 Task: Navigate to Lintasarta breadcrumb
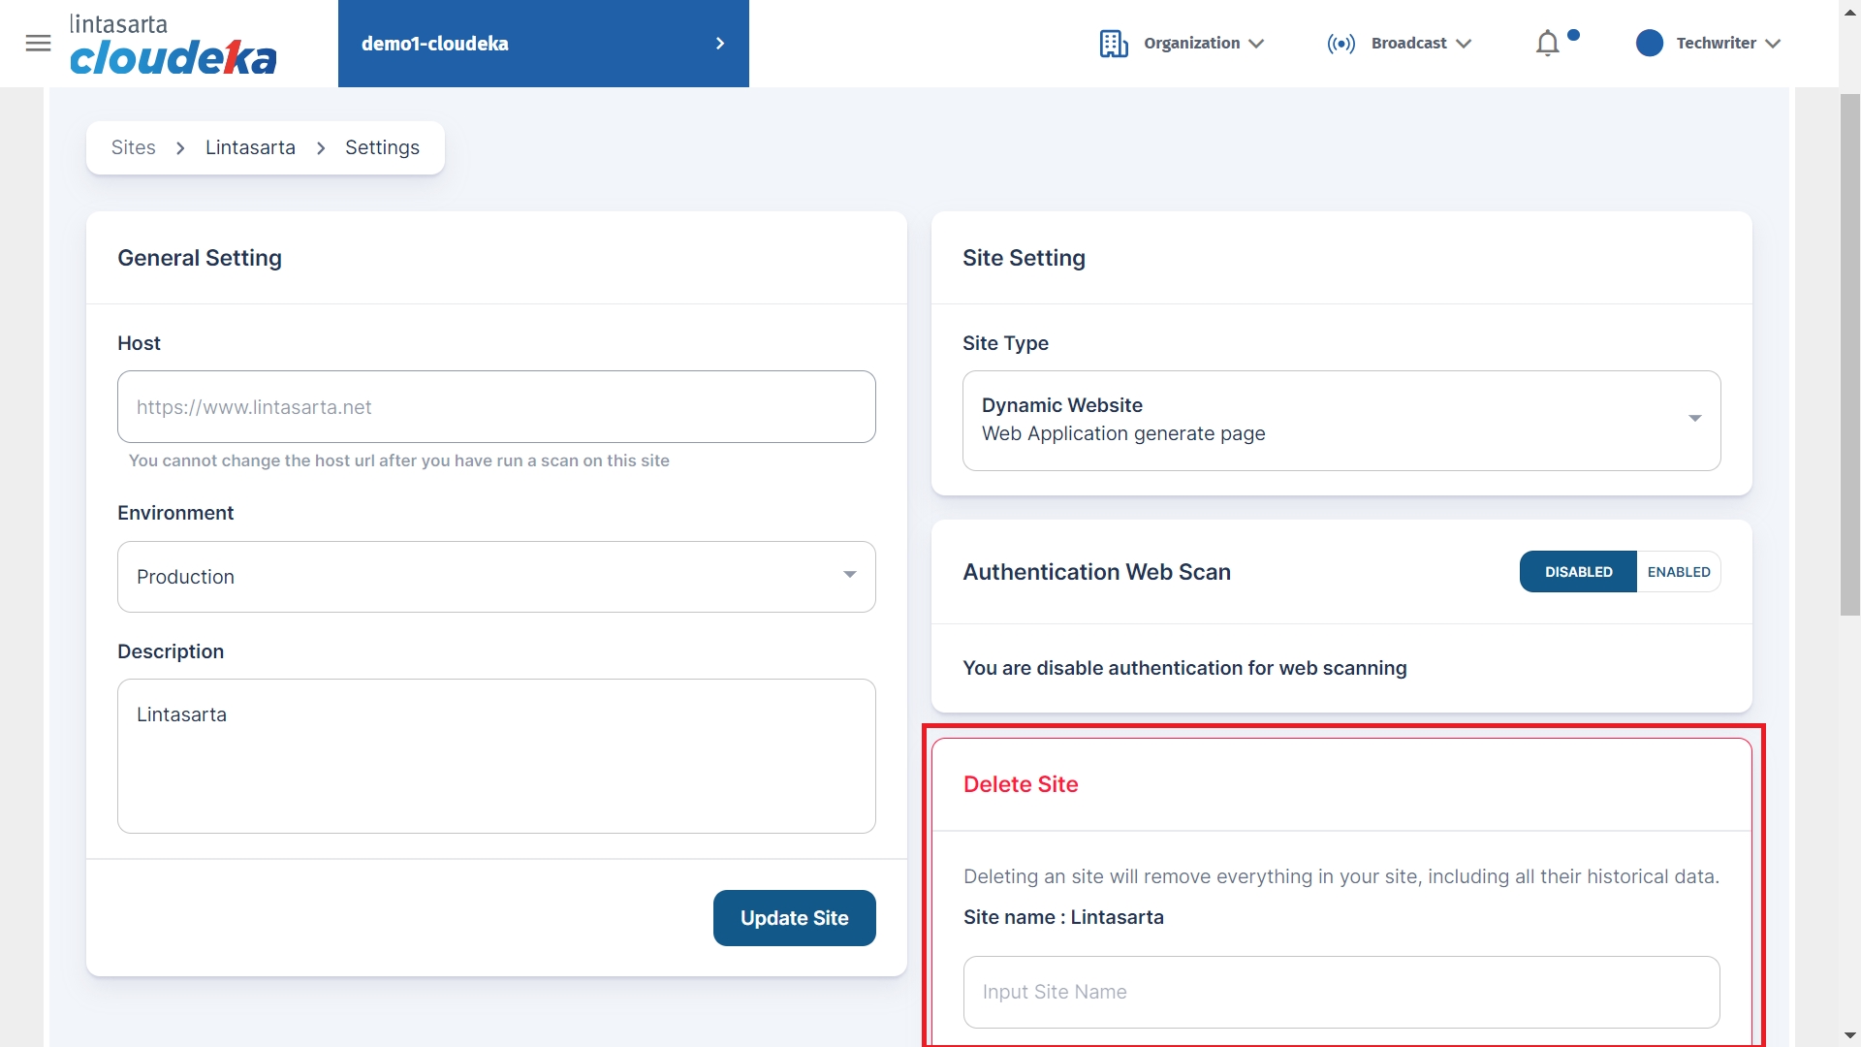(250, 148)
